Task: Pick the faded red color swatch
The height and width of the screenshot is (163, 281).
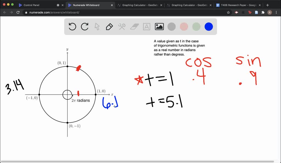Action: (184, 27)
